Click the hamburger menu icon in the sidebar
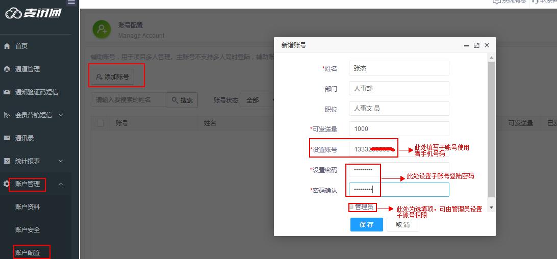The height and width of the screenshot is (259, 557). click(71, 3)
